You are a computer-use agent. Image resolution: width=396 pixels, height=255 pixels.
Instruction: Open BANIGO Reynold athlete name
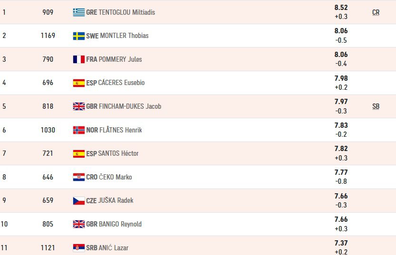(120, 224)
